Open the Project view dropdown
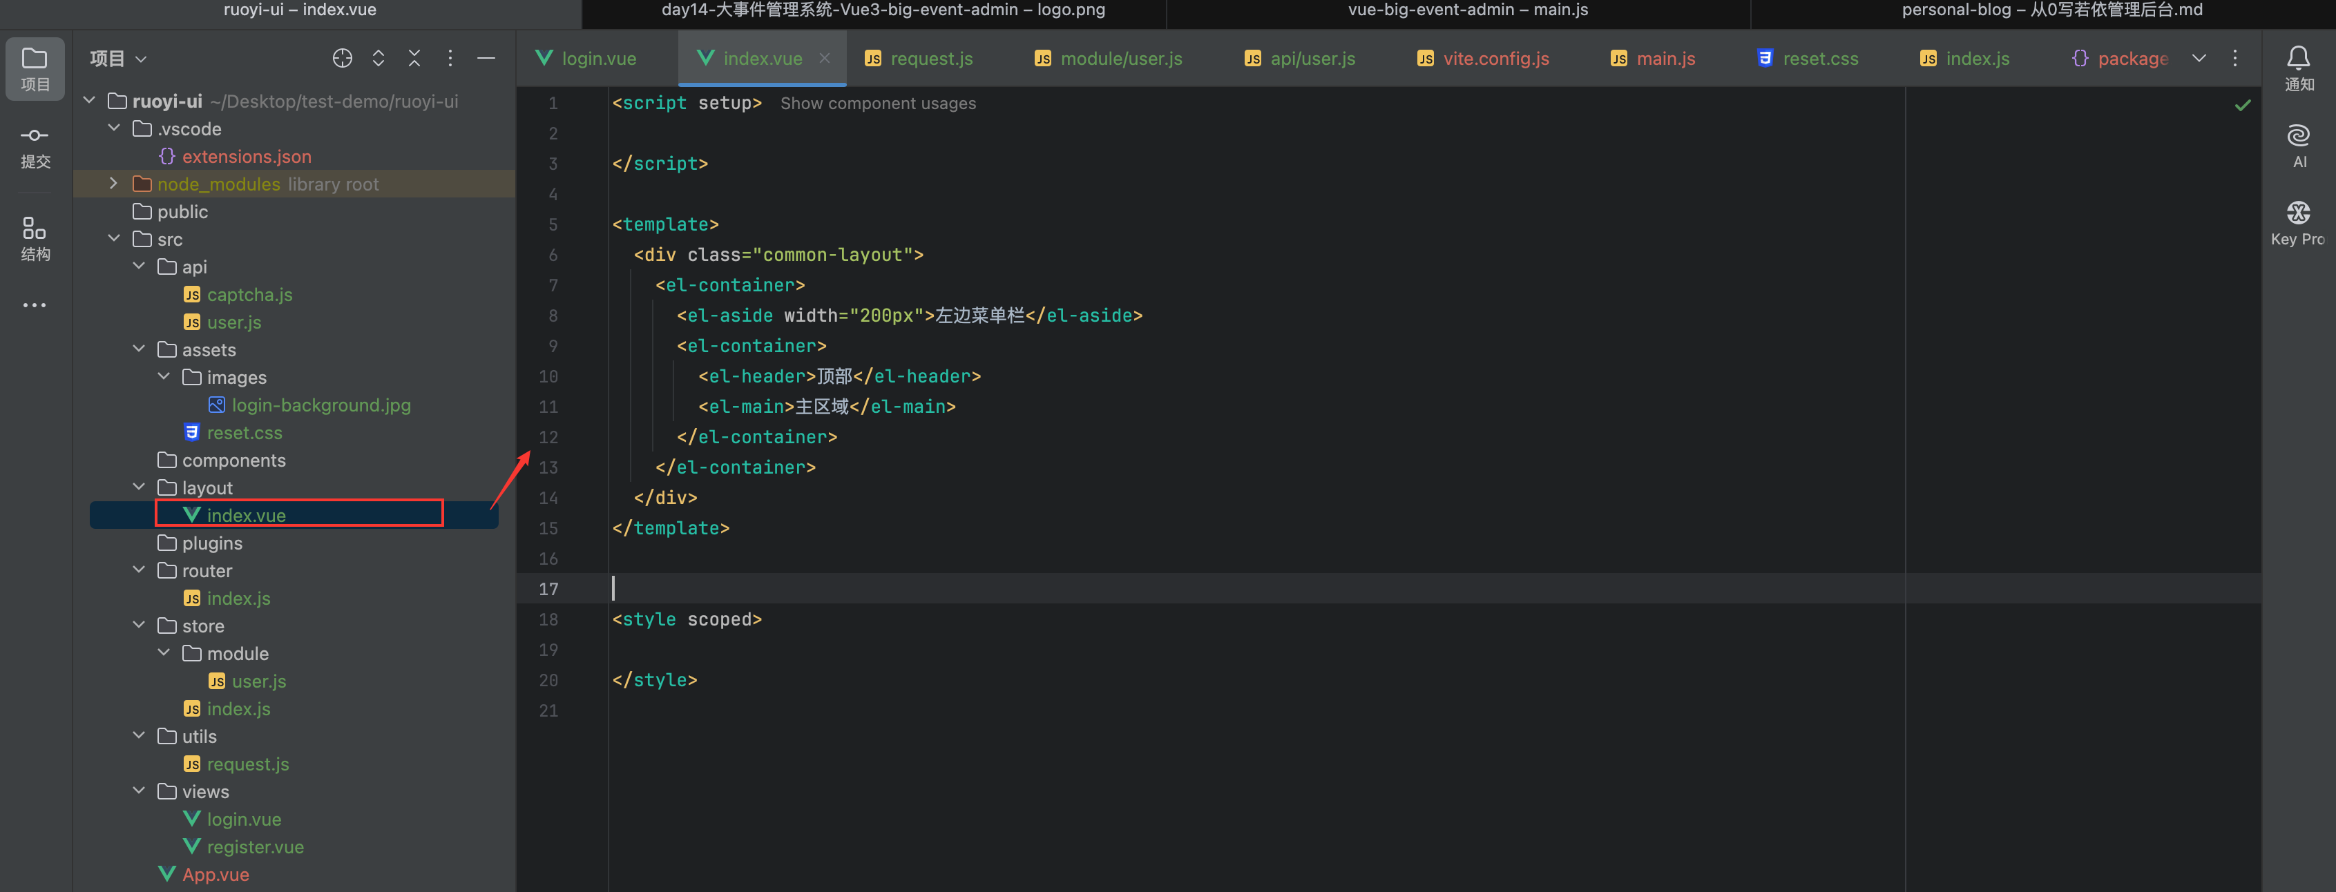 (x=118, y=58)
